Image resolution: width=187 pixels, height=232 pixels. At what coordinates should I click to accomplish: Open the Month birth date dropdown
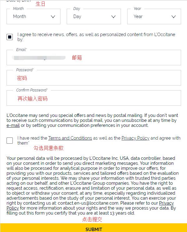coord(34,16)
